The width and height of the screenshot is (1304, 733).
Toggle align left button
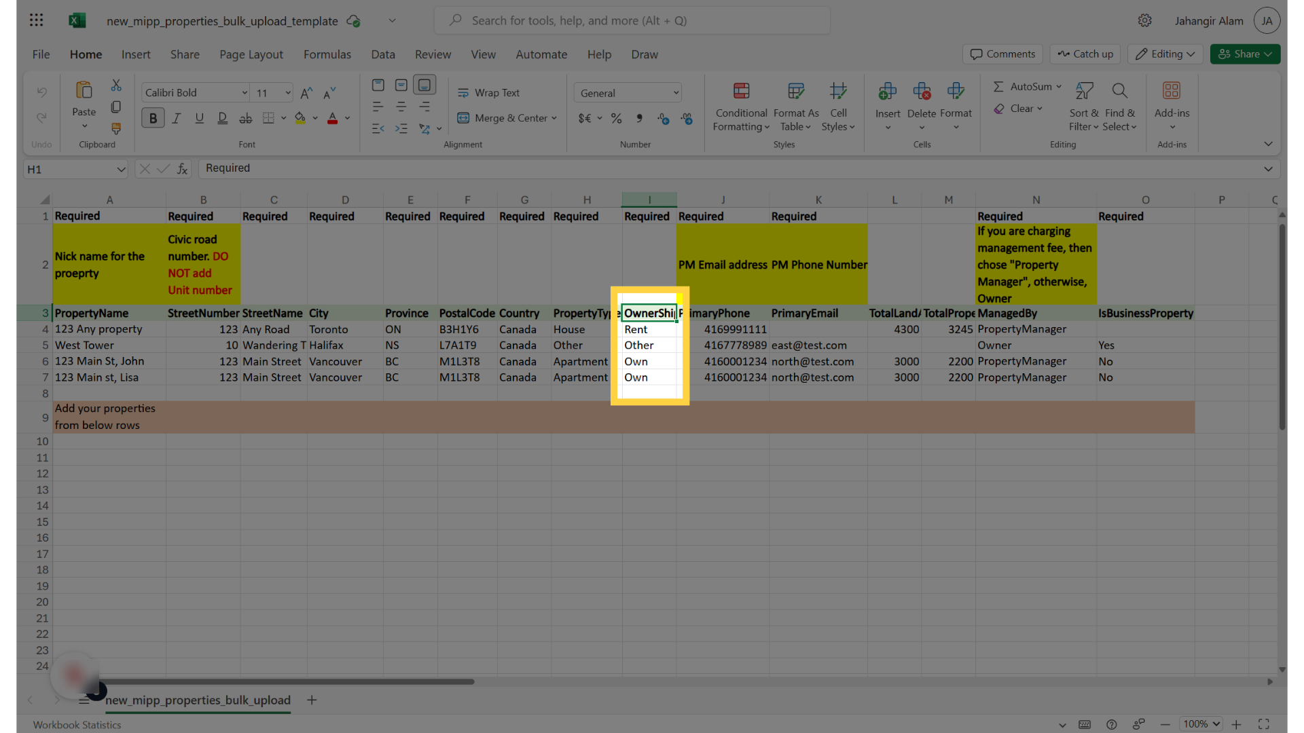pyautogui.click(x=378, y=107)
